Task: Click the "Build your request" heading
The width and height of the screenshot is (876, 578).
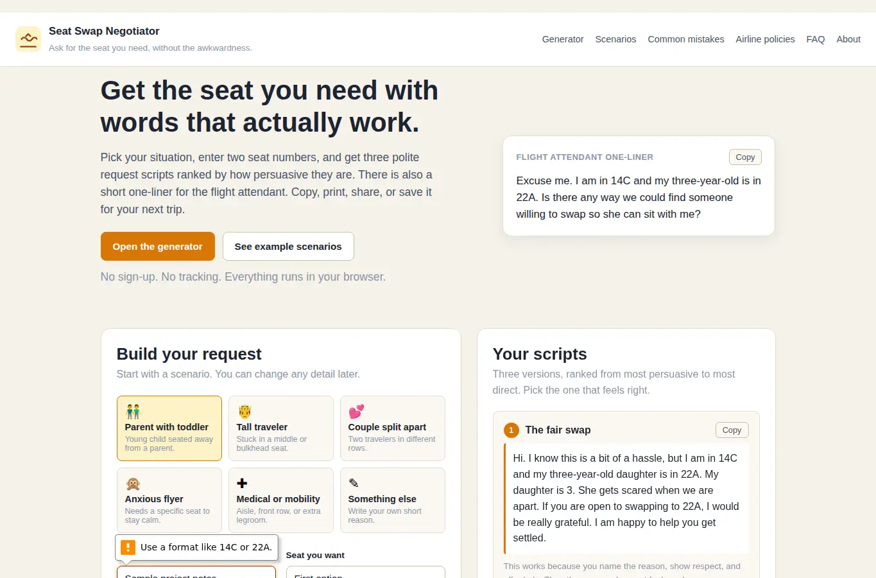Action: pyautogui.click(x=189, y=354)
